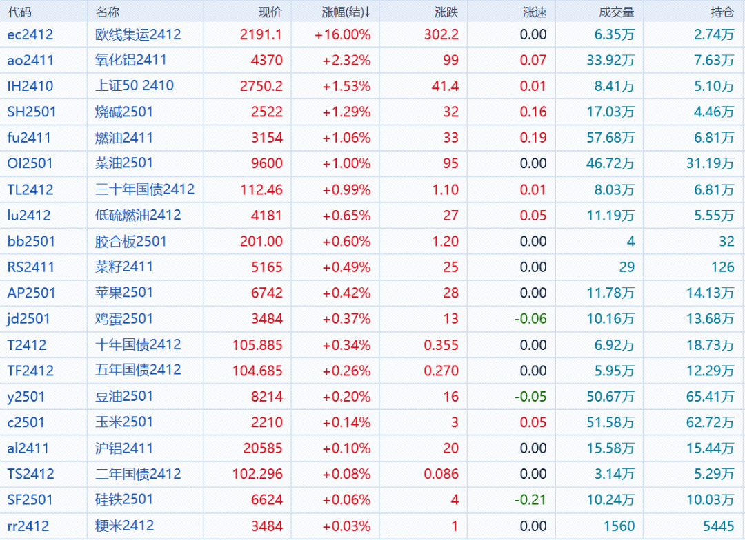This screenshot has height=540, width=745.
Task: Open contract code lu2412
Action: (29, 216)
